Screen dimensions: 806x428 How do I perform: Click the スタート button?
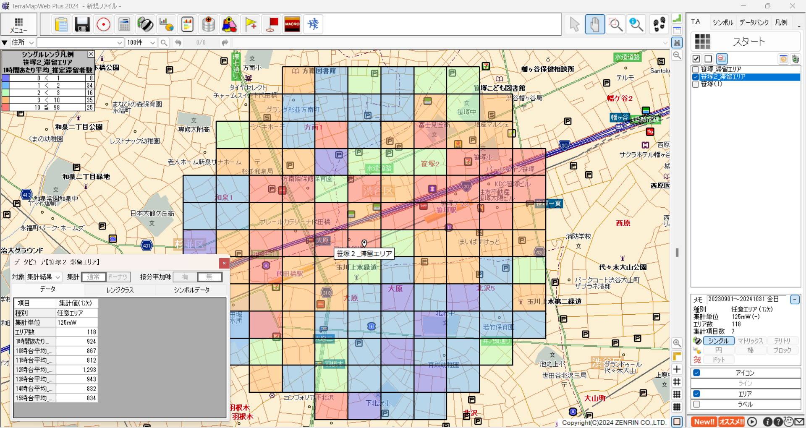(749, 42)
